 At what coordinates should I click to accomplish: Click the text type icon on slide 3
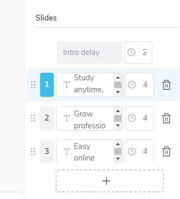67,152
